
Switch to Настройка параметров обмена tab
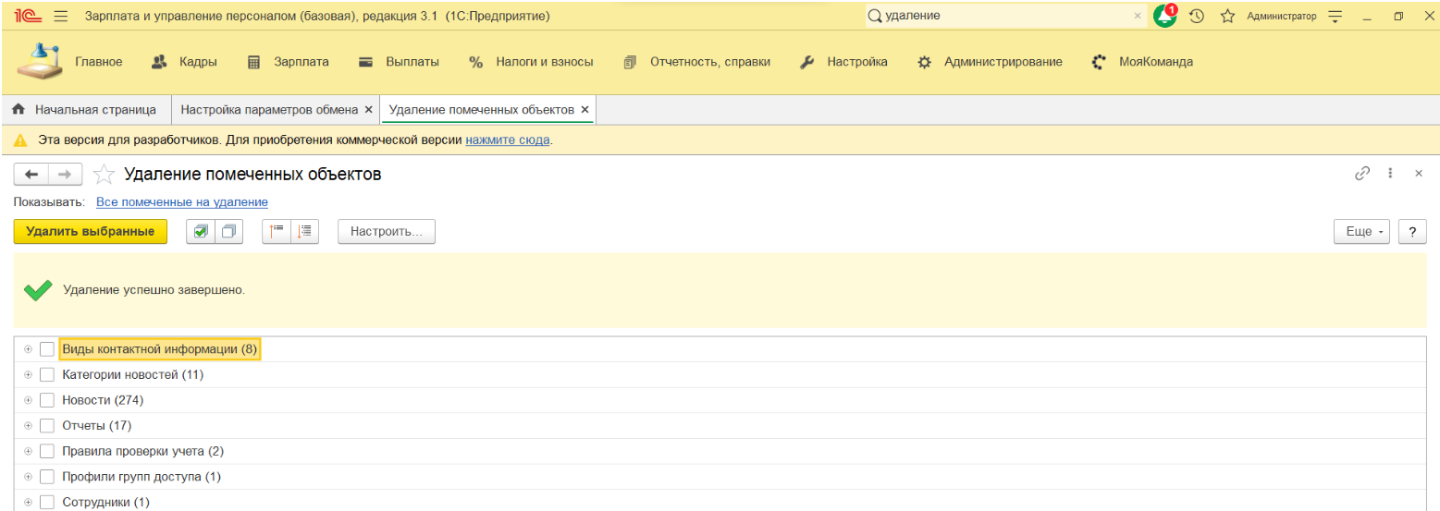(269, 110)
